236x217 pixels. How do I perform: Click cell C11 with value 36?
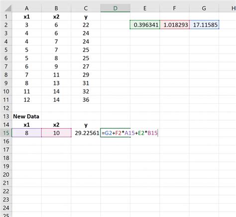click(86, 100)
